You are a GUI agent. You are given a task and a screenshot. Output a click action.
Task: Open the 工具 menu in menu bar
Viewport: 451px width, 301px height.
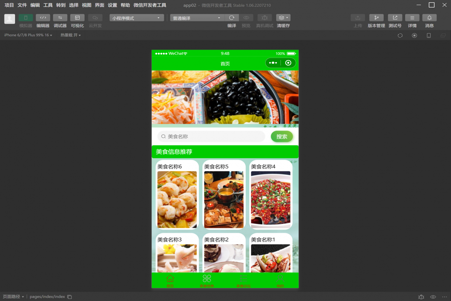click(48, 5)
